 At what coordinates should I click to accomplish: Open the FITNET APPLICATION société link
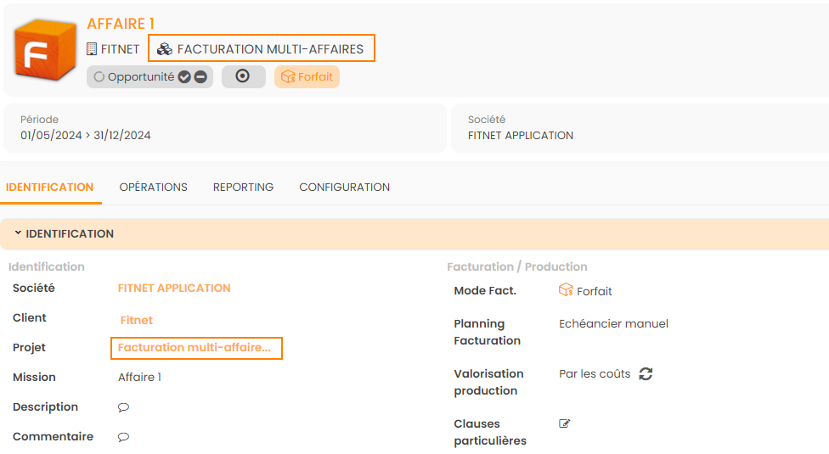(174, 288)
